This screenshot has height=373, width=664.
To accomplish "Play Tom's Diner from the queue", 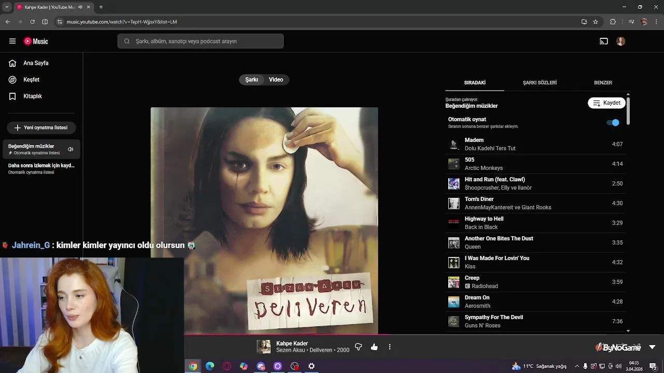I will coord(535,203).
